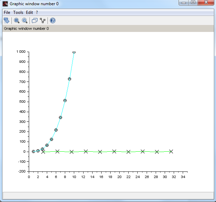Toggle the Datatip mode icon
Screen dimensions: 216x202
tap(34, 20)
